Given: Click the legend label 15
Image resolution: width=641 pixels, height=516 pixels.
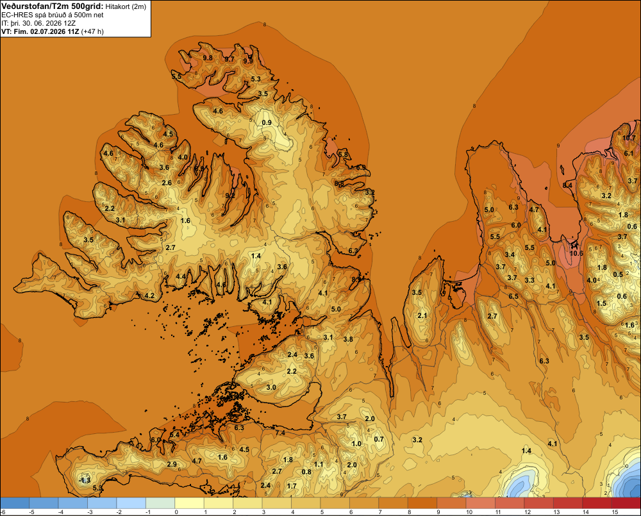Looking at the screenshot, I should [615, 512].
